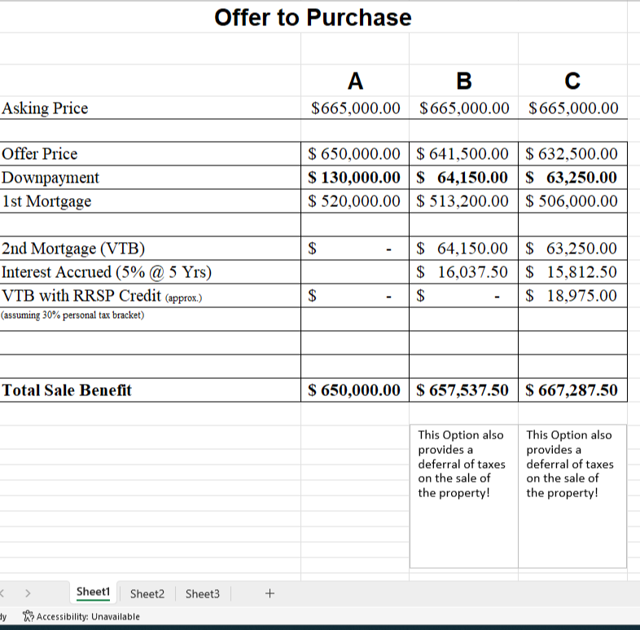
Task: Go to previous sheet using left arrow
Action: pos(2,593)
